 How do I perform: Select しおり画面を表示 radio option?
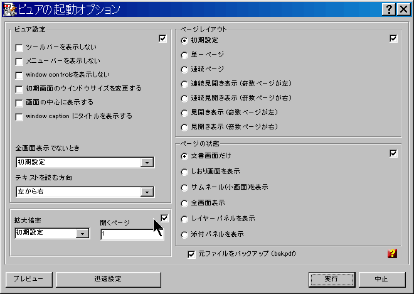(184, 172)
